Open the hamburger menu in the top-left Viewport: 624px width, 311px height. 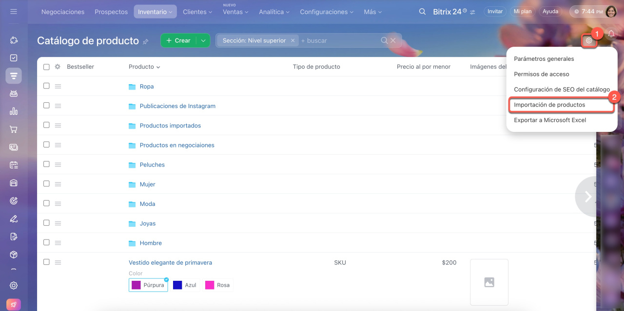point(14,12)
